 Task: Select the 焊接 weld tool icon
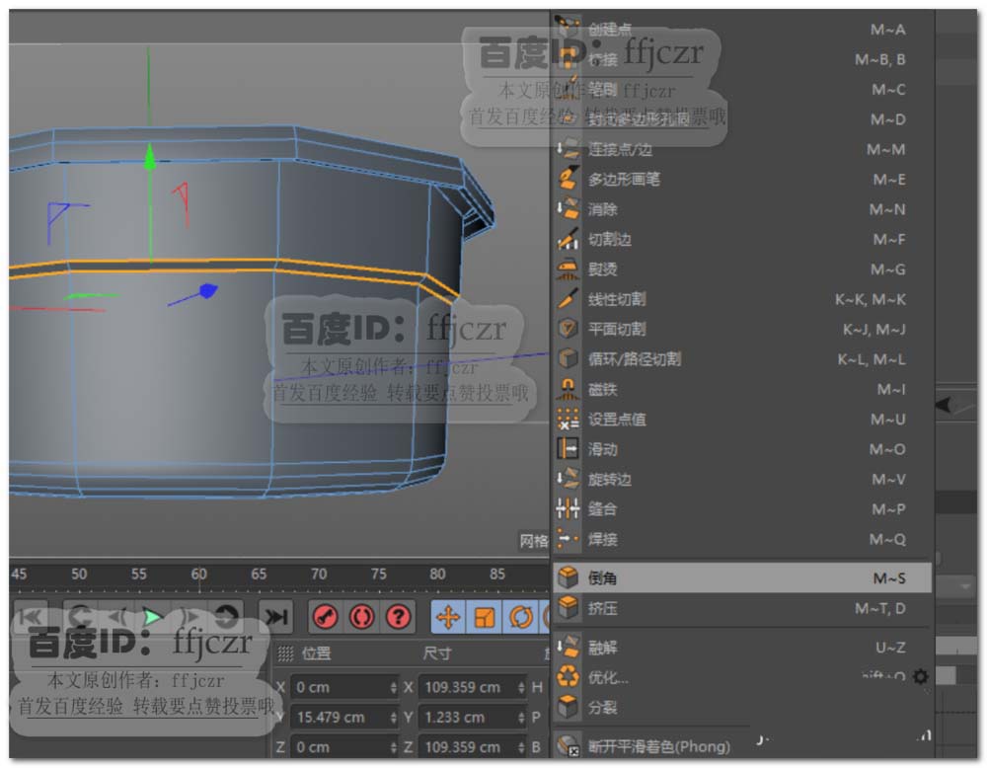click(x=568, y=539)
